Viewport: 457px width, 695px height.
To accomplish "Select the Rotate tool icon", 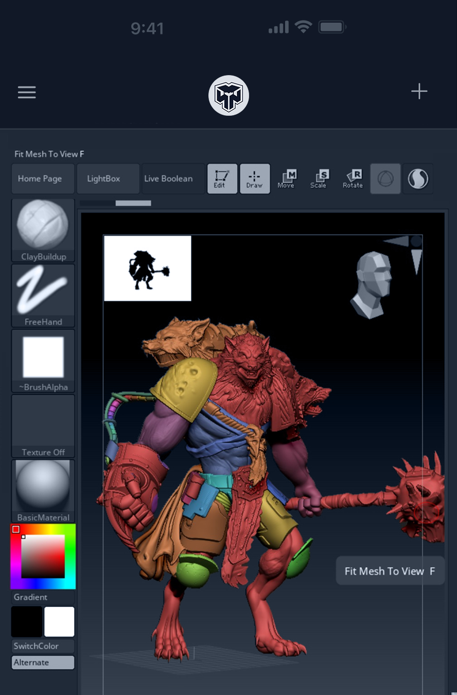I will pyautogui.click(x=353, y=179).
